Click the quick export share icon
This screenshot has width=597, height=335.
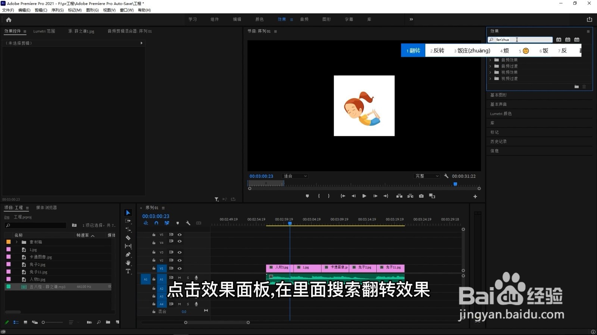tap(590, 19)
